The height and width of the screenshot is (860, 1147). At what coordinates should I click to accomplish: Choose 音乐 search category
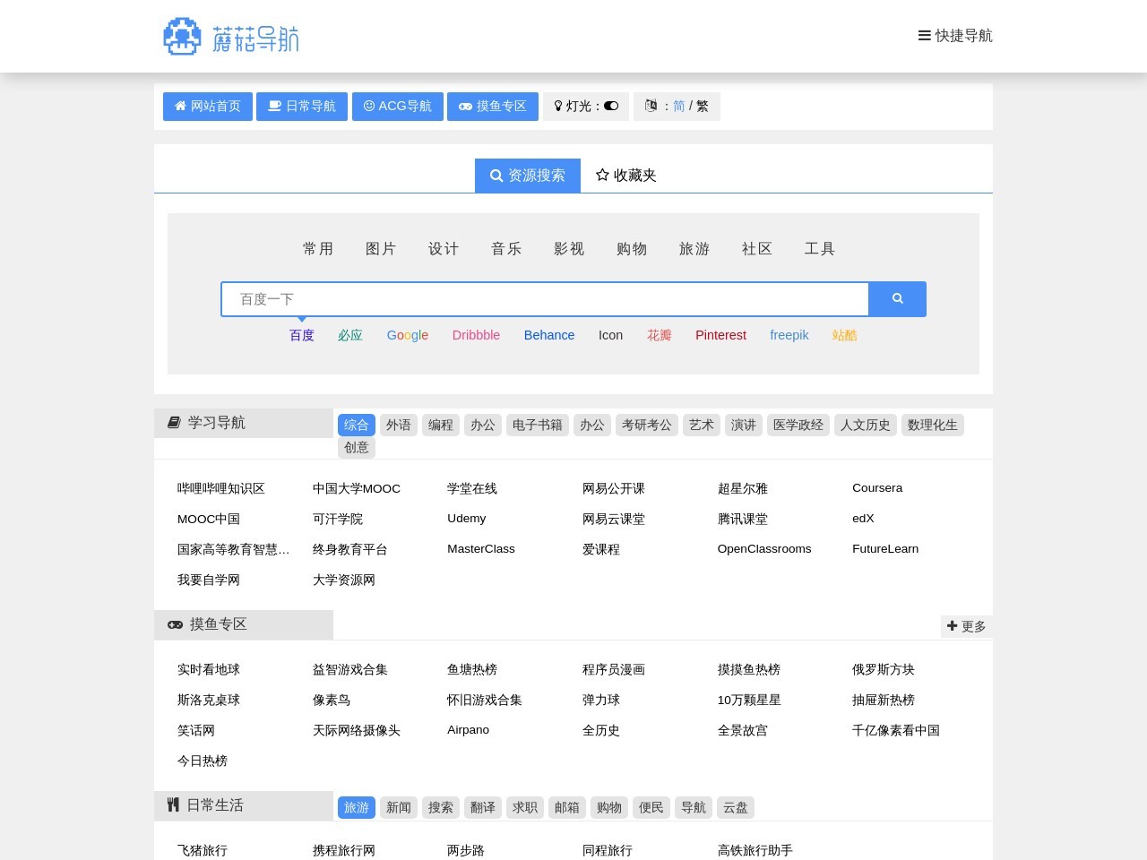tap(506, 248)
